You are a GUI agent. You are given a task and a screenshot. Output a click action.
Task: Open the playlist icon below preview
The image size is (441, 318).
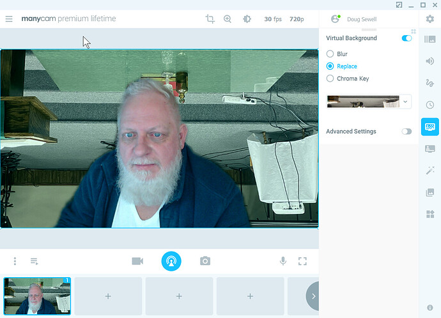point(35,261)
